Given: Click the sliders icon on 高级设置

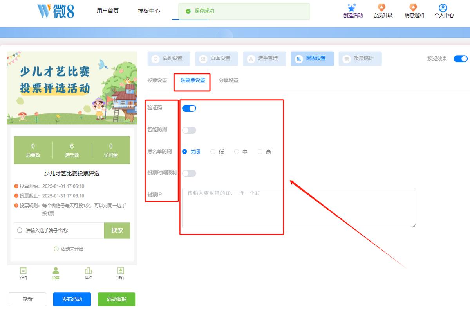Looking at the screenshot, I should click(x=299, y=59).
